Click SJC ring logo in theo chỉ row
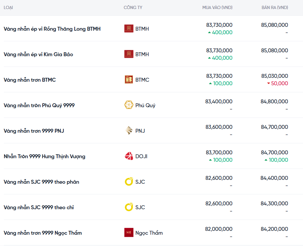This screenshot has width=303, height=246. tap(129, 207)
